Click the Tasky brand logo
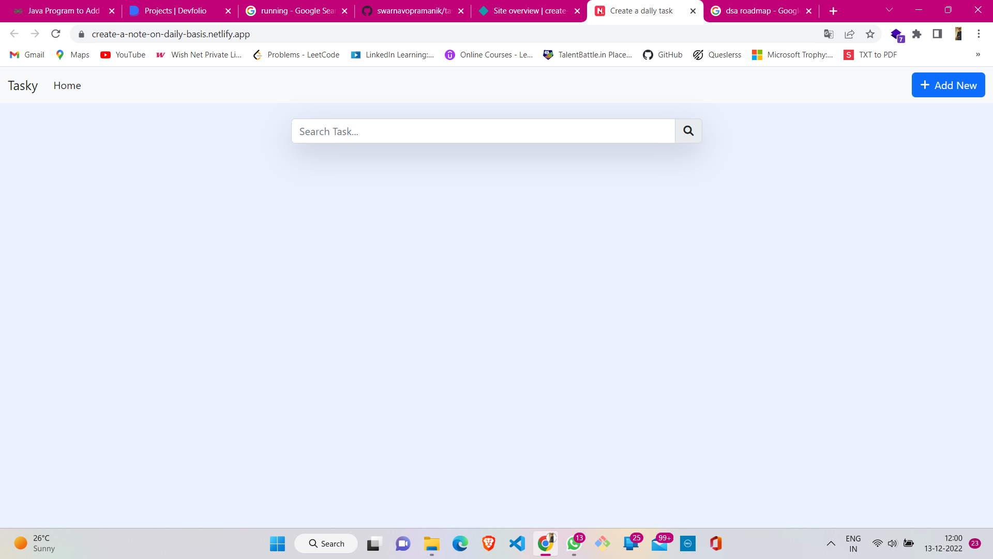The height and width of the screenshot is (559, 993). [x=23, y=85]
